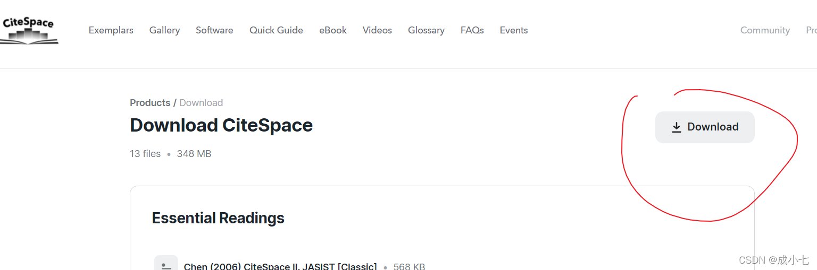Go to the Software section

(x=214, y=30)
